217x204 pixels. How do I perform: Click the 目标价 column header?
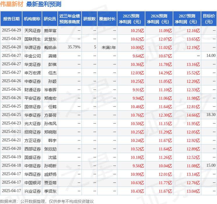click(x=209, y=19)
